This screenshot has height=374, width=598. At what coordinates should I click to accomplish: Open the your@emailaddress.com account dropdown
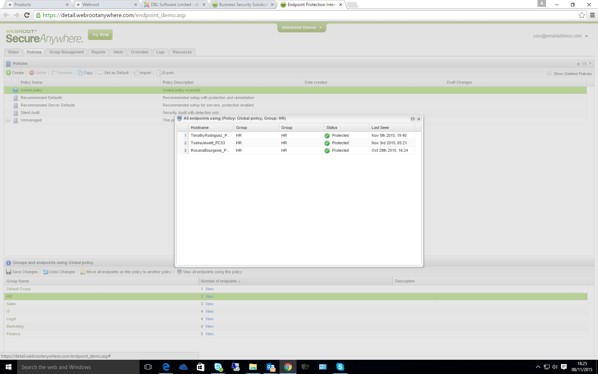[x=560, y=36]
